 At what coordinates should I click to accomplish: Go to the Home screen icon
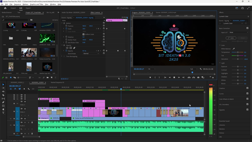[5, 8]
